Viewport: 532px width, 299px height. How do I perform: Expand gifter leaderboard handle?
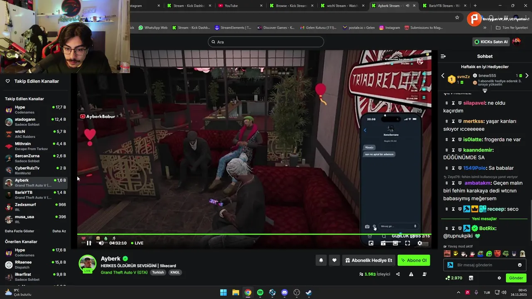(485, 91)
